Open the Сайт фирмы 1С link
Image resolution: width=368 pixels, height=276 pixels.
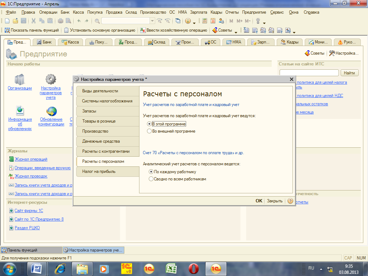pos(29,211)
